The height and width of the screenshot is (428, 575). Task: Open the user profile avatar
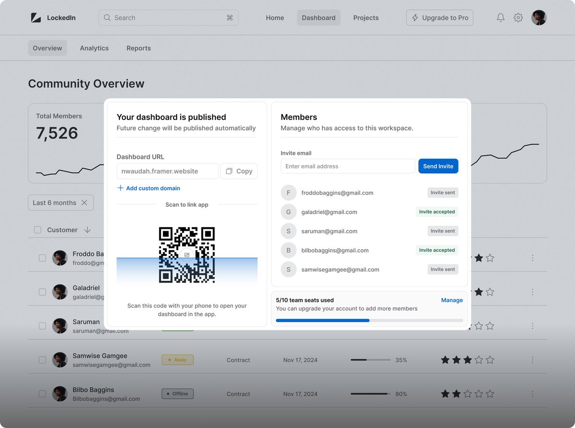tap(539, 18)
